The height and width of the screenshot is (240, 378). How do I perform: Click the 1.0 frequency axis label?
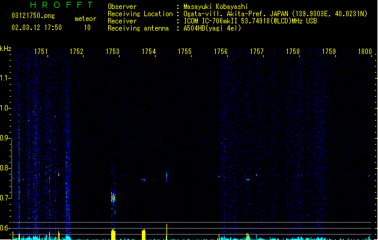point(5,108)
